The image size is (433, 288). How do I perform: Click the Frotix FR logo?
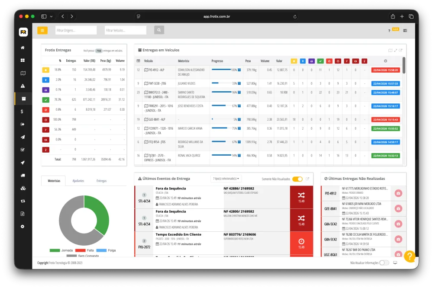tap(23, 32)
